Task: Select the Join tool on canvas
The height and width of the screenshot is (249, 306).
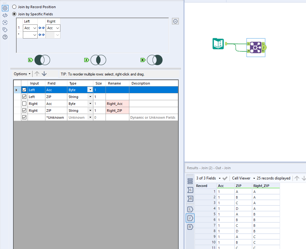Action: [x=256, y=48]
